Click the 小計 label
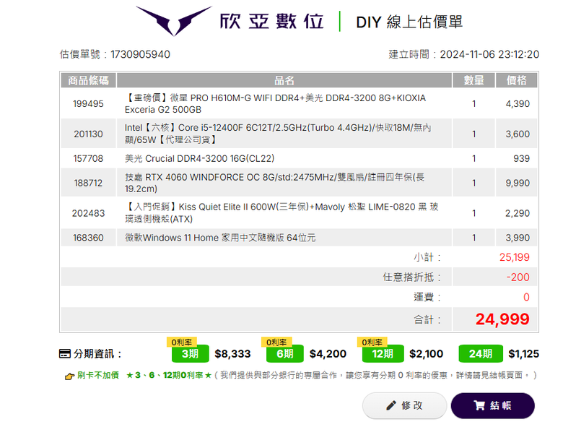The height and width of the screenshot is (427, 563). coord(427,257)
